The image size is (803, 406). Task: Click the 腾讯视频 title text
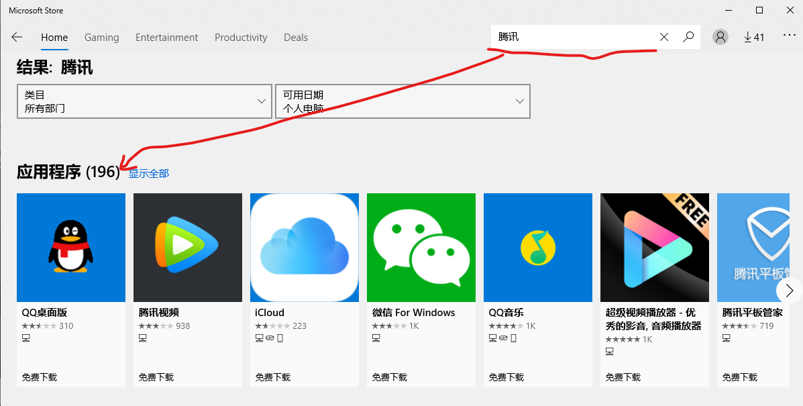click(159, 312)
